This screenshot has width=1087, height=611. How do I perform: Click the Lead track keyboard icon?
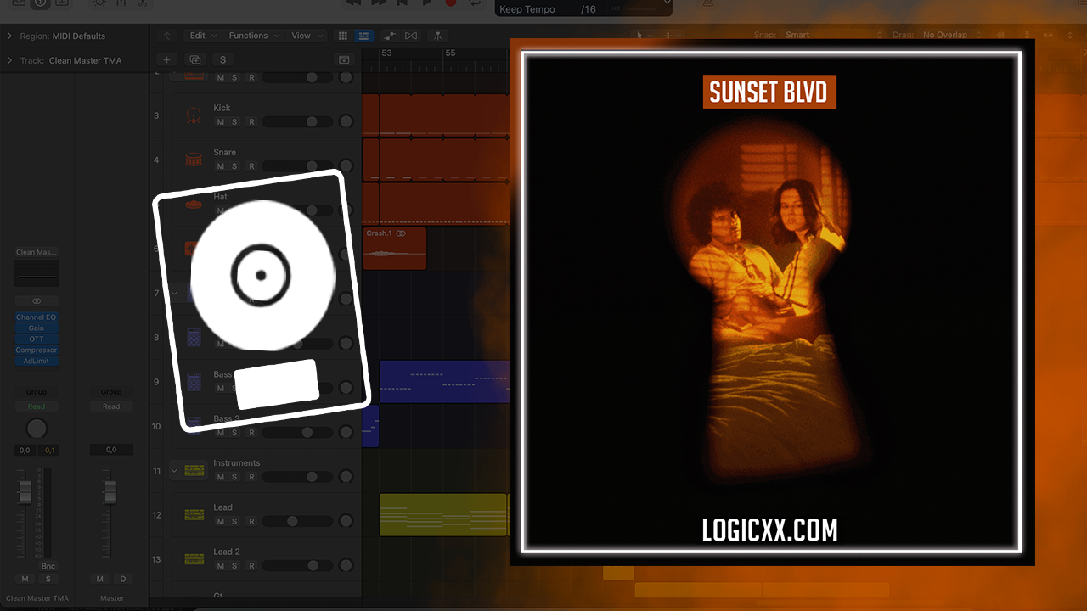click(194, 515)
